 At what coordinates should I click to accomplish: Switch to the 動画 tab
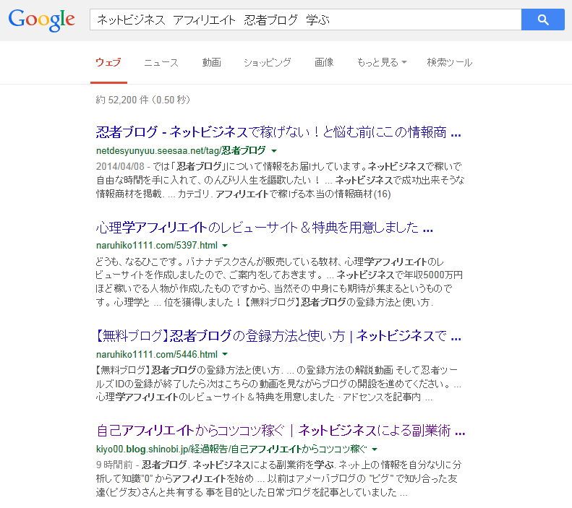click(212, 63)
